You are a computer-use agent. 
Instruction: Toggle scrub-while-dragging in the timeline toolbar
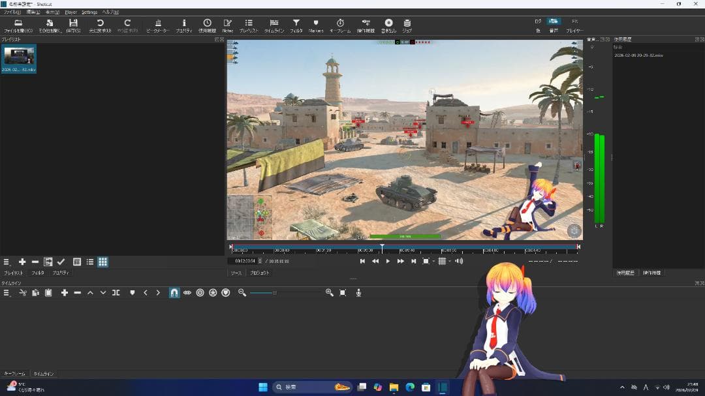coord(188,293)
